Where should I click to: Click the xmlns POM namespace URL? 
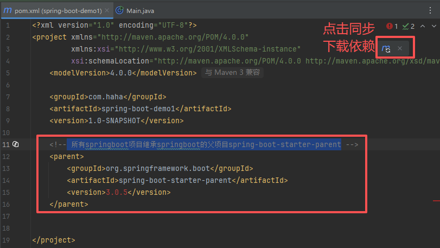pyautogui.click(x=173, y=37)
